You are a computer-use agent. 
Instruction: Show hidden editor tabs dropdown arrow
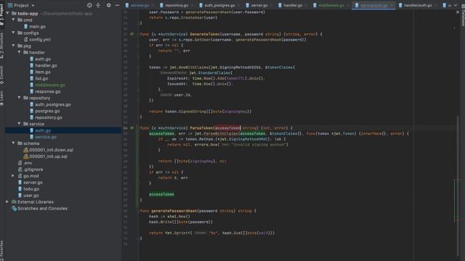456,5
